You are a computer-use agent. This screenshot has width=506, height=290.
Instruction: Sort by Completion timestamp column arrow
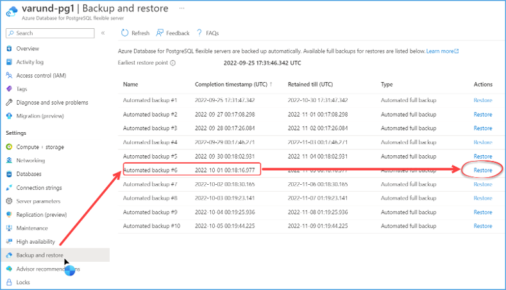[271, 84]
